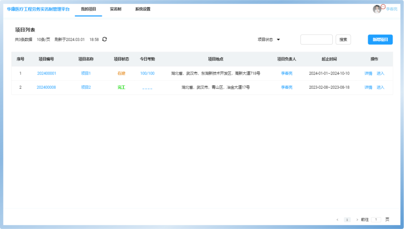Image resolution: width=404 pixels, height=229 pixels.
Task: Switch to the 实名制 tab
Action: point(116,9)
